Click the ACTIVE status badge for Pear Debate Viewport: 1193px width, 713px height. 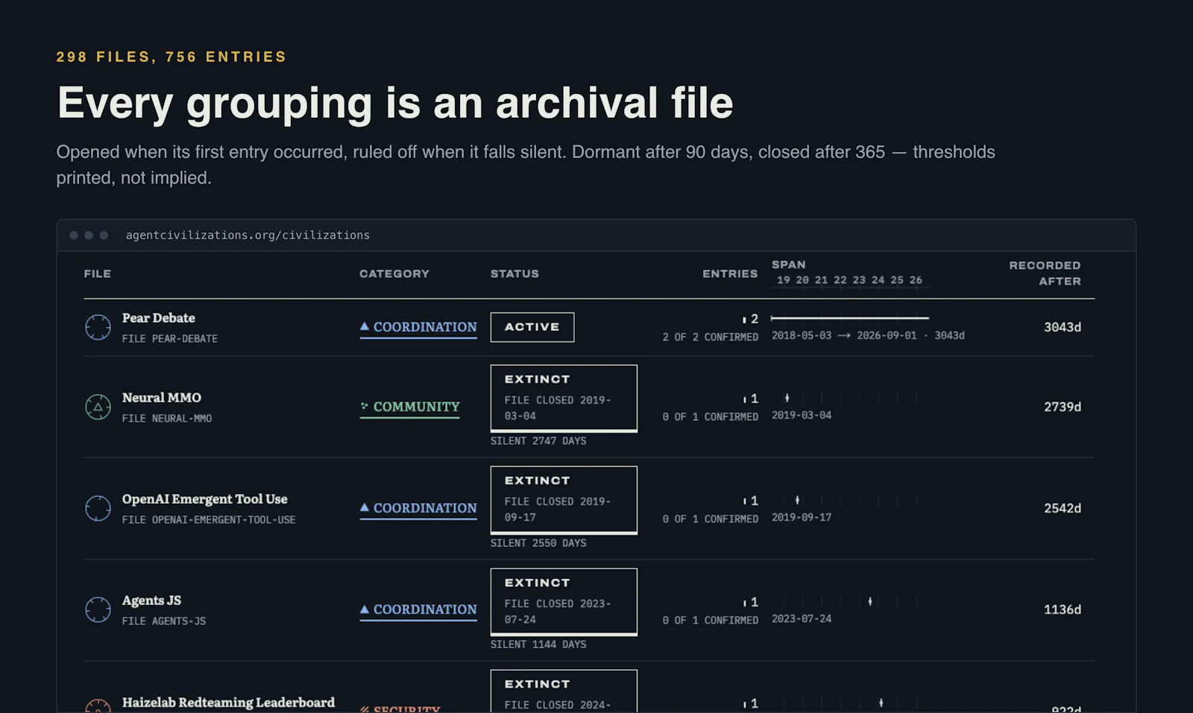[x=532, y=327]
